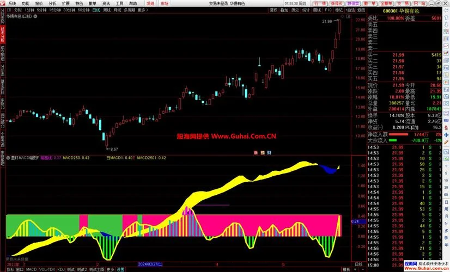Image resolution: width=450 pixels, height=272 pixels.
Task: Expand the 更多 > timeframe options
Action: click(x=143, y=10)
